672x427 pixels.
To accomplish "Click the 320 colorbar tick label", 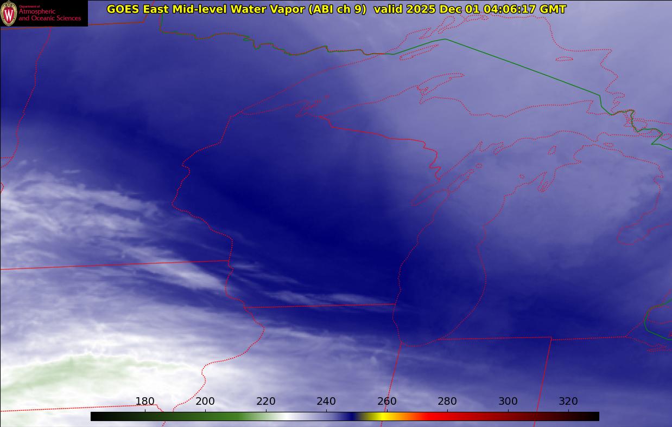I will pyautogui.click(x=568, y=402).
